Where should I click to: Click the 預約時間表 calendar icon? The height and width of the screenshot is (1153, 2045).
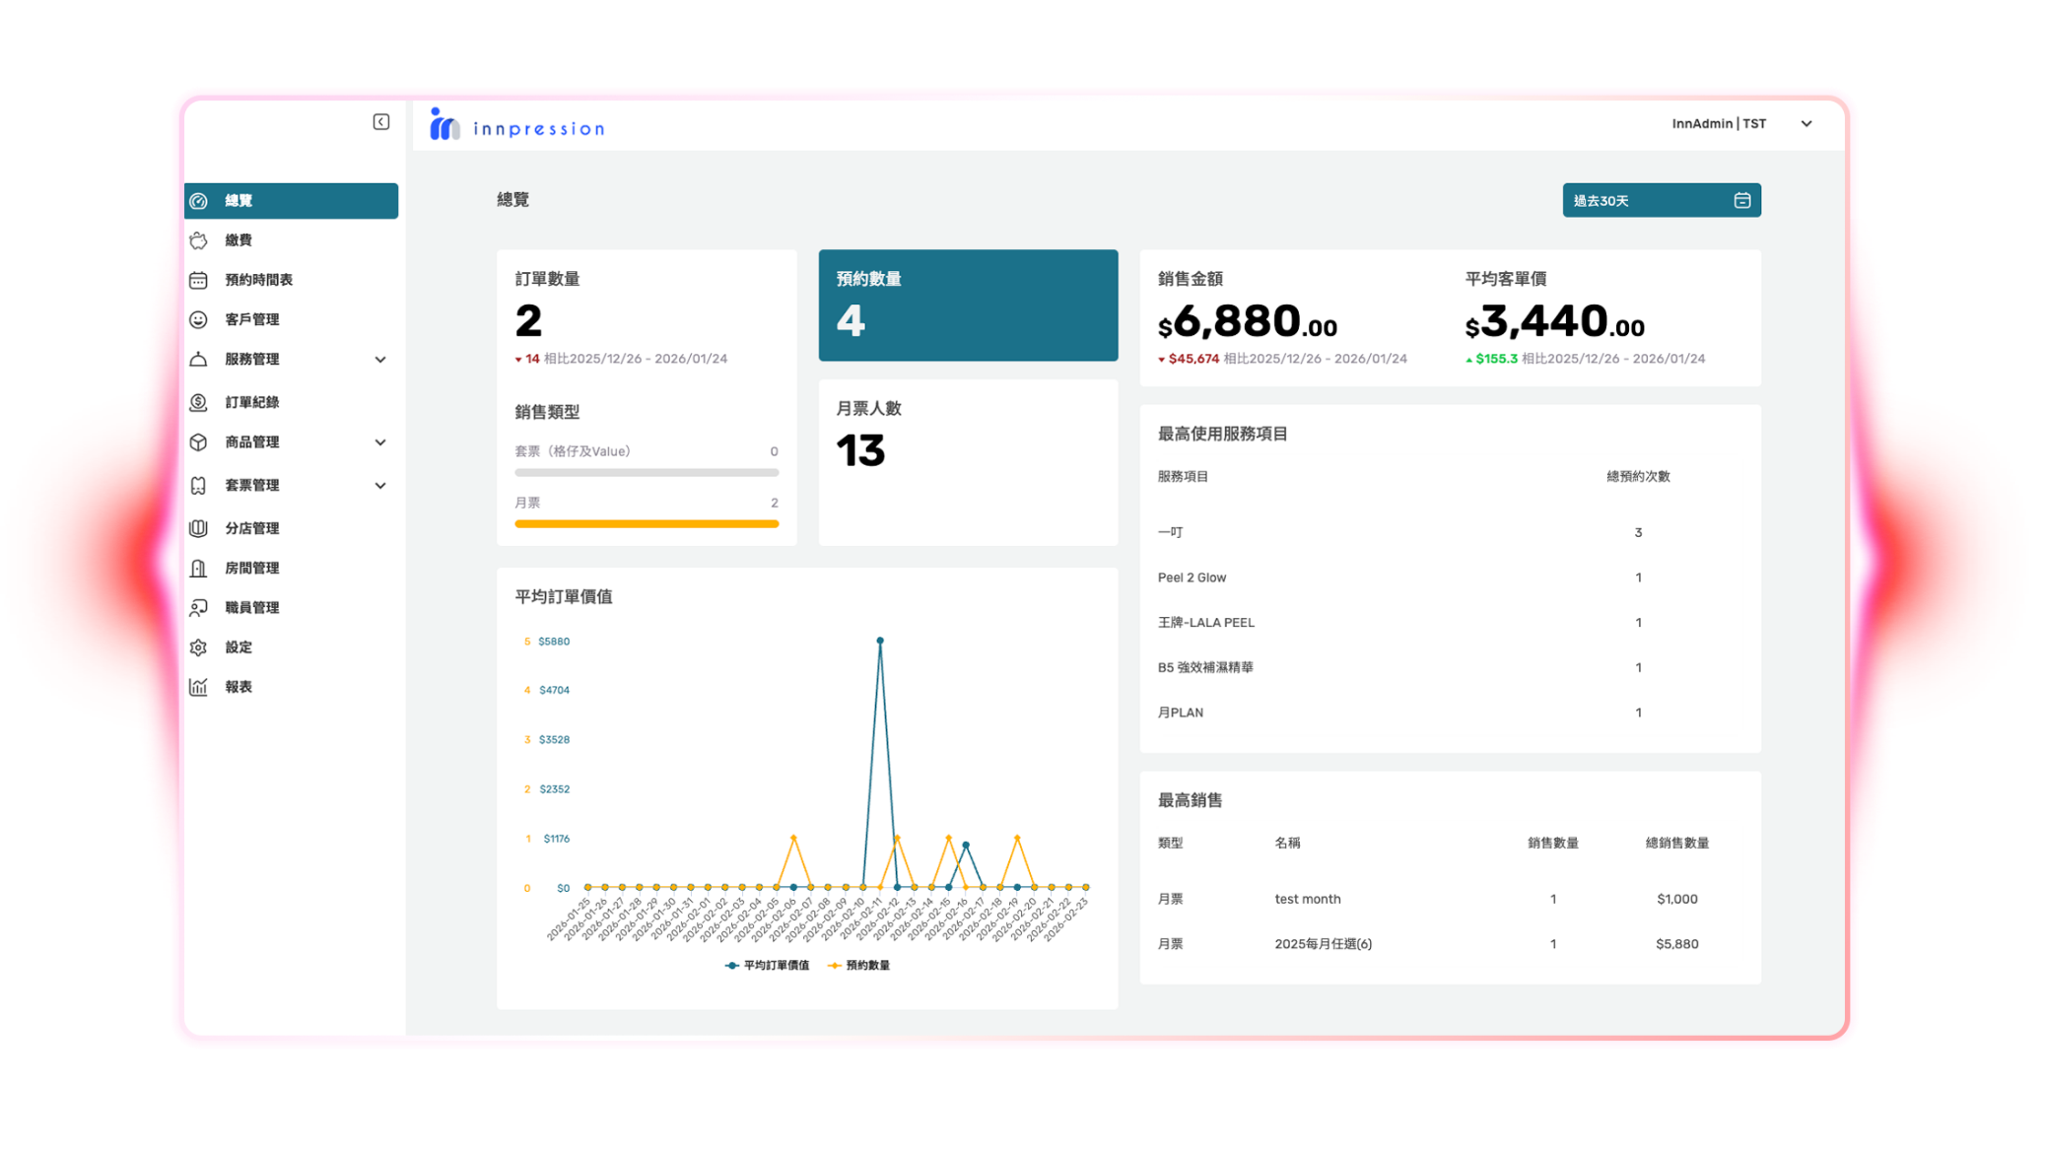199,280
